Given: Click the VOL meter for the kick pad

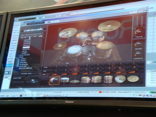Looking at the screenshot, I should click(x=54, y=74).
